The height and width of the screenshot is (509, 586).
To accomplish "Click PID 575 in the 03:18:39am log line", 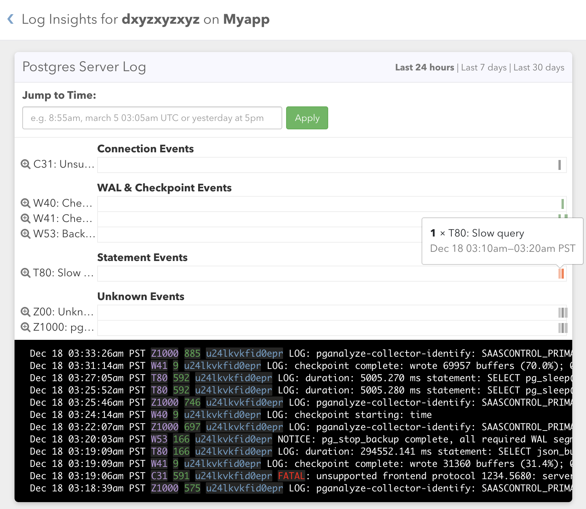I will [x=192, y=488].
